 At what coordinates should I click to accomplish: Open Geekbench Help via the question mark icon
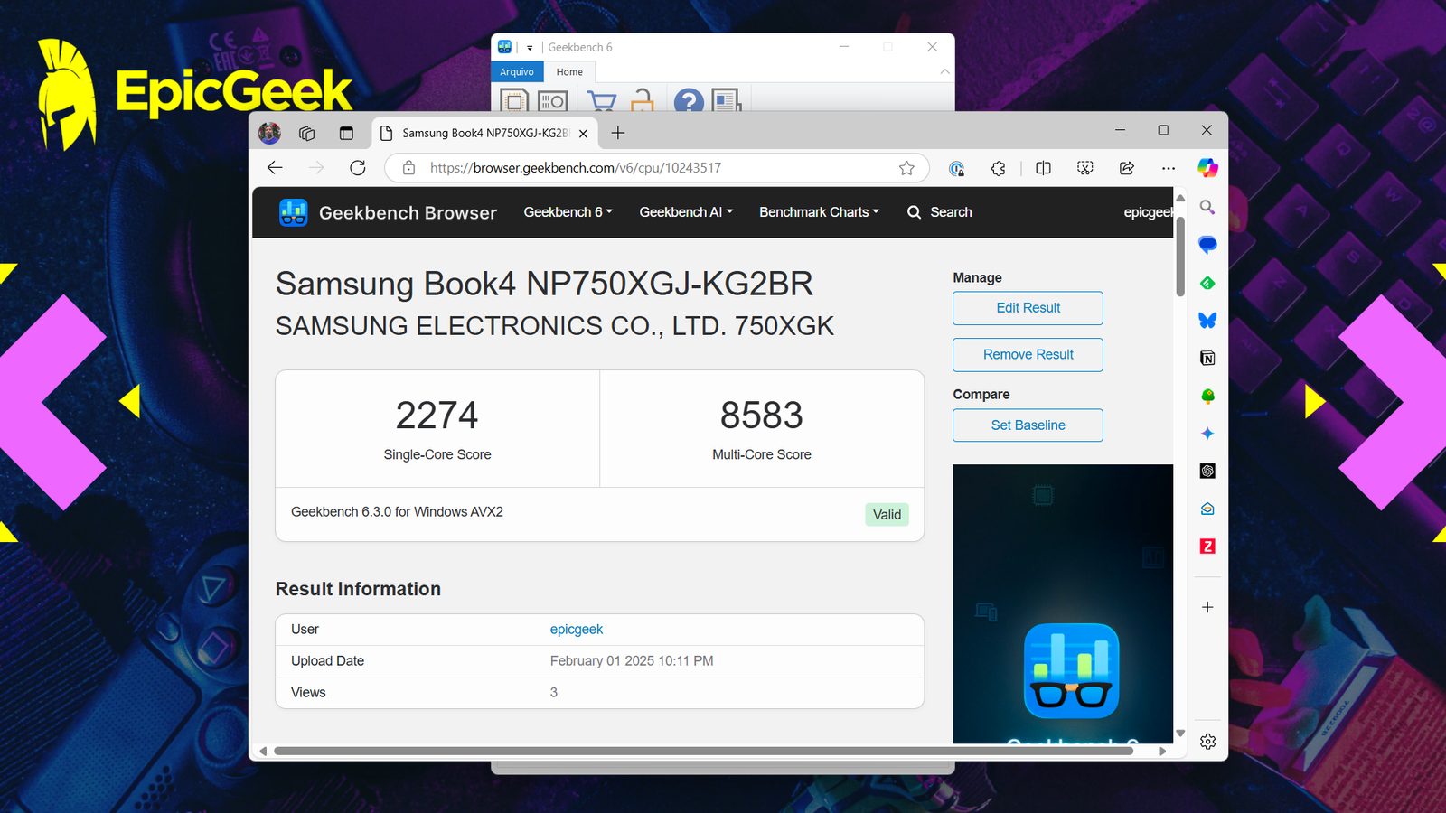pos(689,101)
